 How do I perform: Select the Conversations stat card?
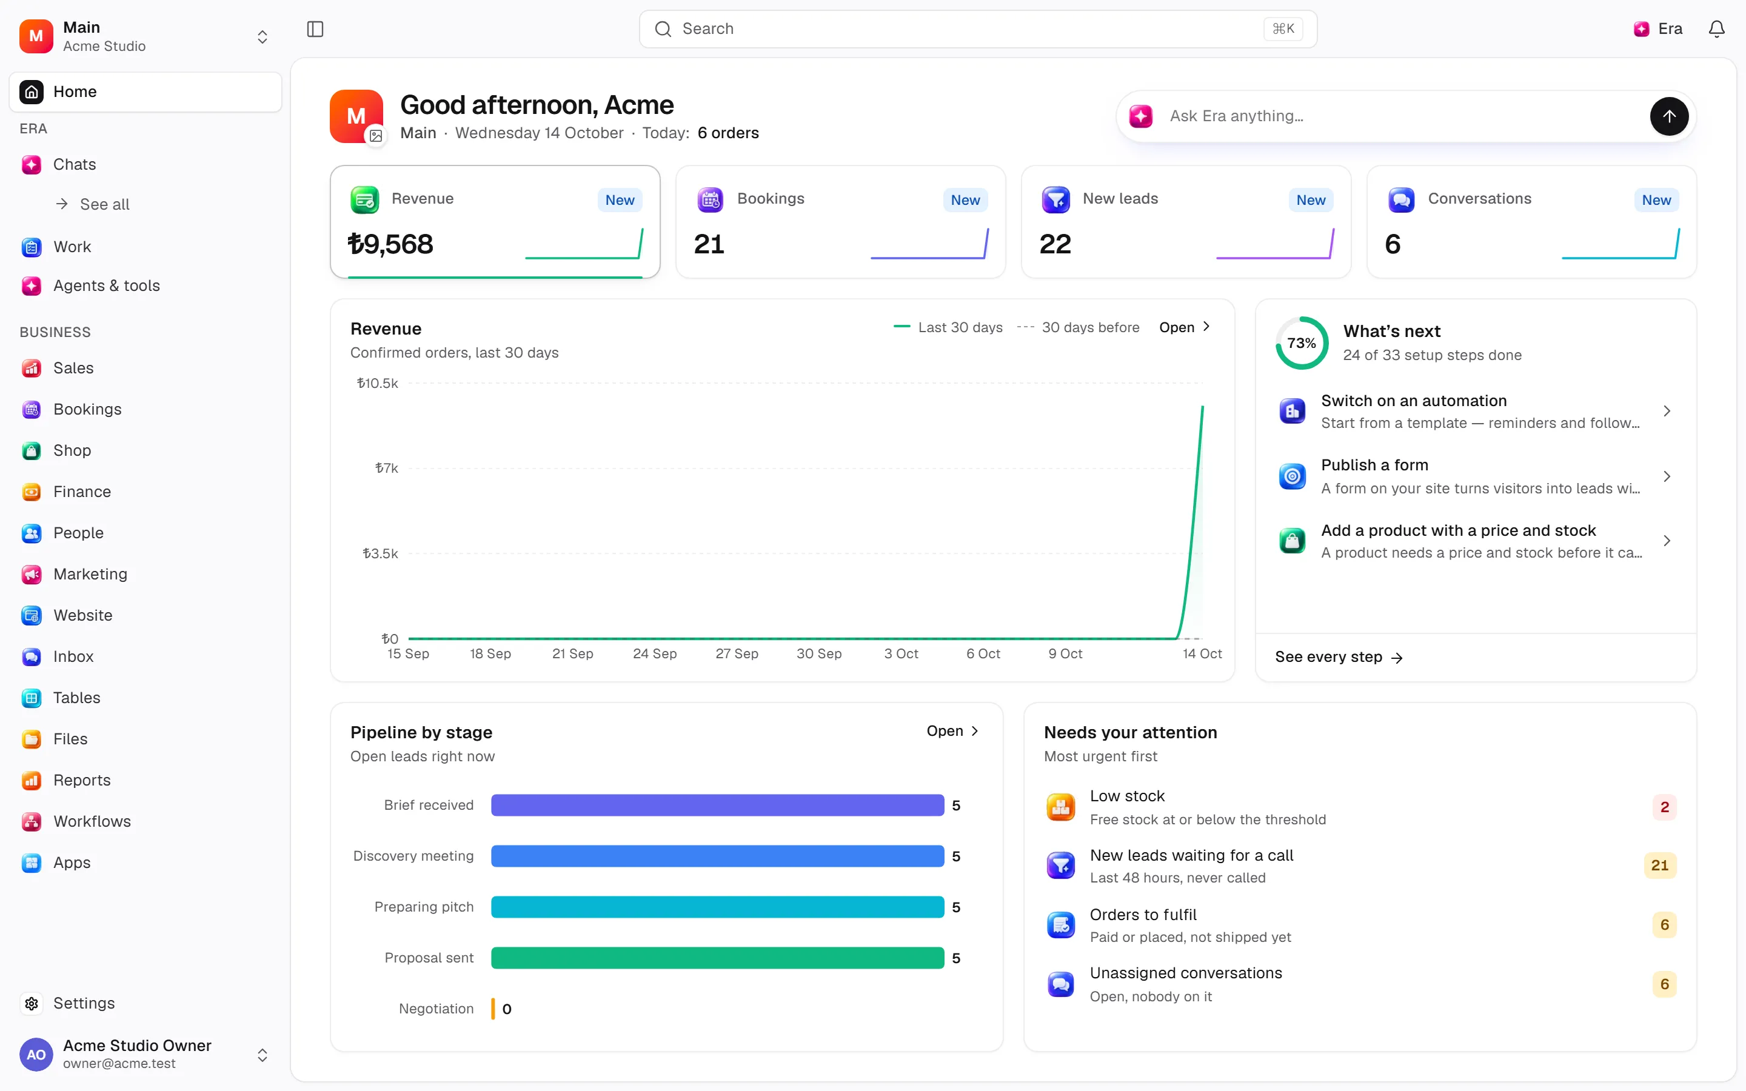[x=1532, y=221]
